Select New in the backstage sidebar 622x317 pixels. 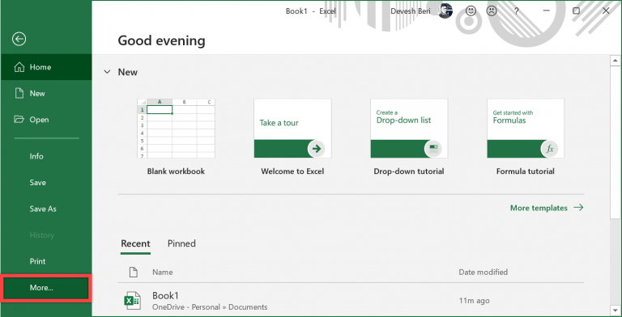(46, 94)
